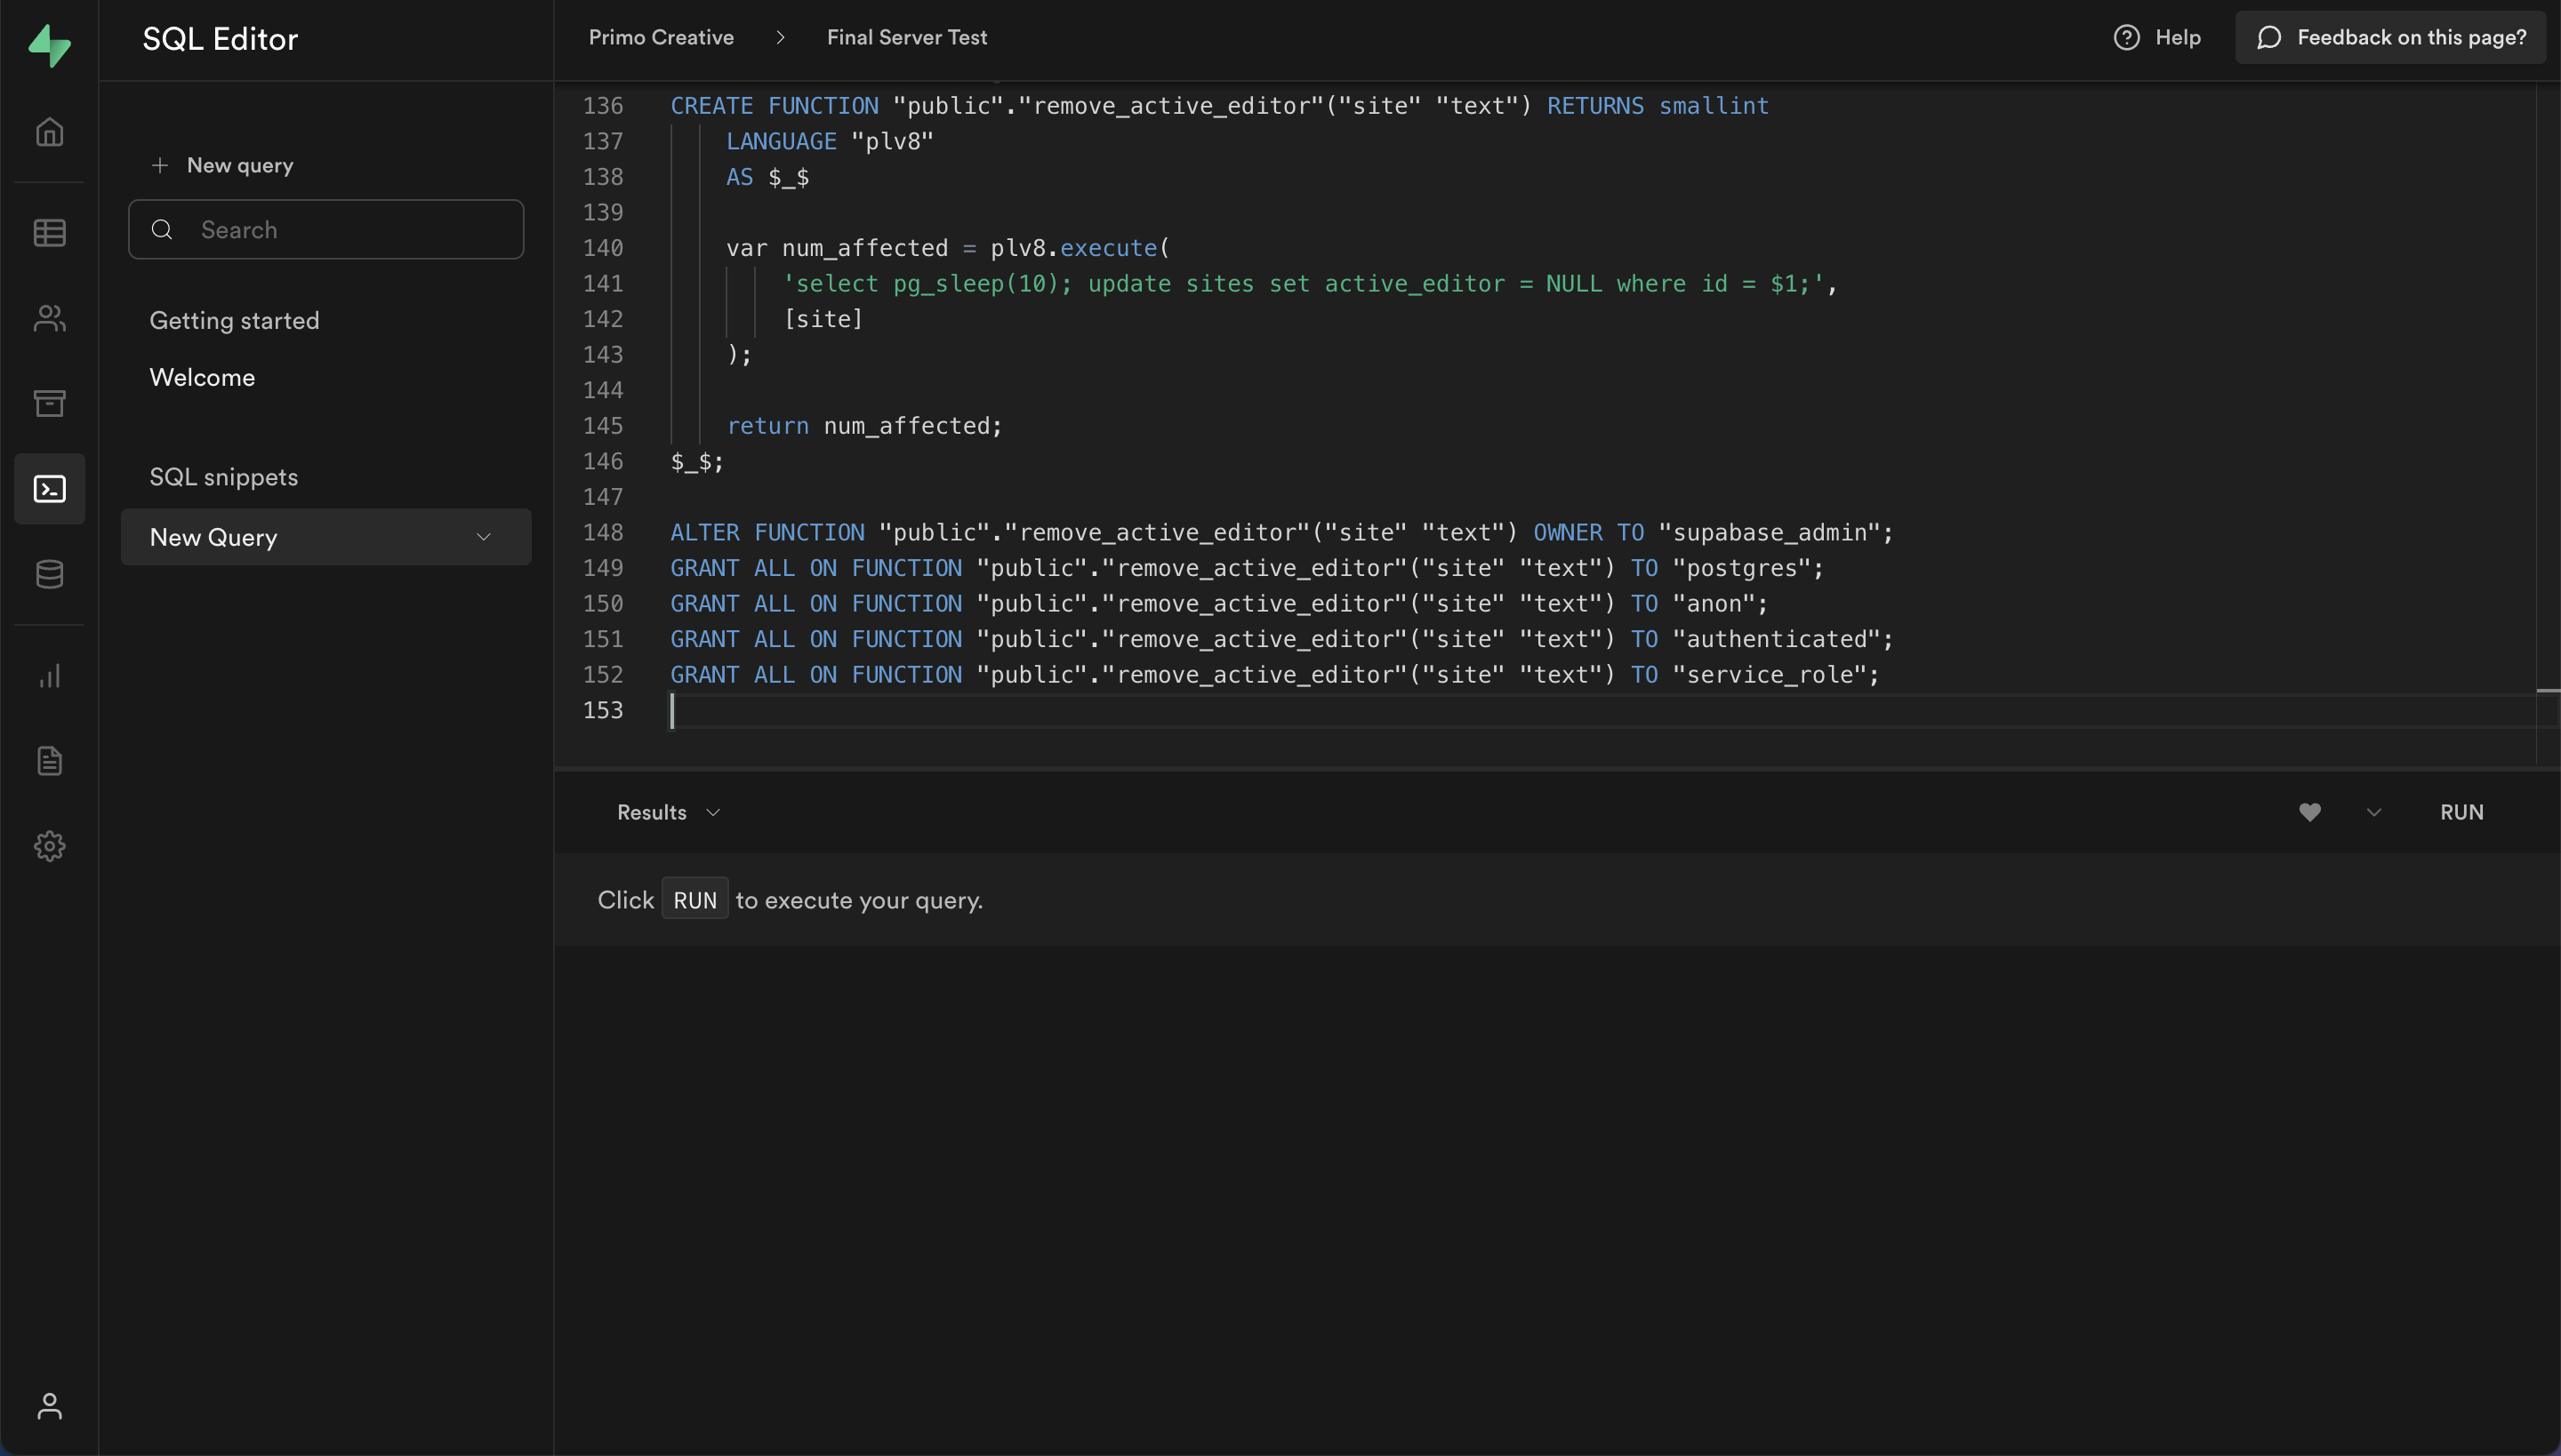Viewport: 2561px width, 1456px height.
Task: Open the Results dropdown
Action: click(667, 812)
